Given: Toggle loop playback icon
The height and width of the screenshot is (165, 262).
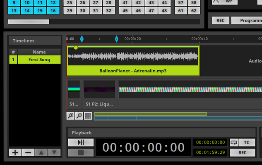Looking at the screenshot, I should [234, 142].
